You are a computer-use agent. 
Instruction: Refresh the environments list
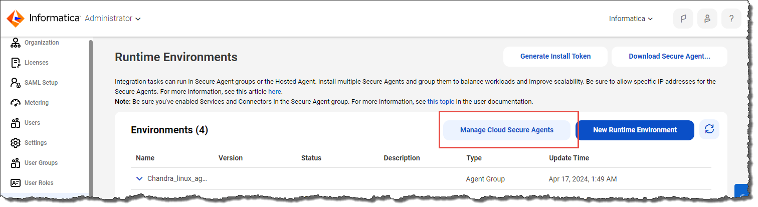[x=709, y=129]
